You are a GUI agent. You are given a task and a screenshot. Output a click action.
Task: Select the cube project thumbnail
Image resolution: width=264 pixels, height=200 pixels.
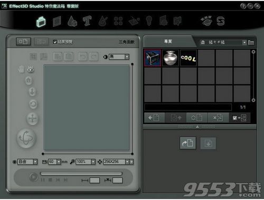153,58
